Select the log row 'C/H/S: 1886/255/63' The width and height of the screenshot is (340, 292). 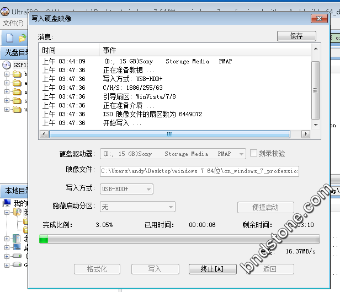tap(175, 88)
